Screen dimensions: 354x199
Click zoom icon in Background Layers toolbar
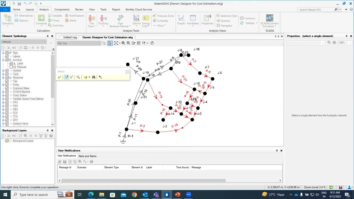tap(25, 136)
